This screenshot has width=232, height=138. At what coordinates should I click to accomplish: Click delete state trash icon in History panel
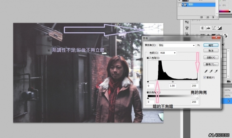pos(213,17)
